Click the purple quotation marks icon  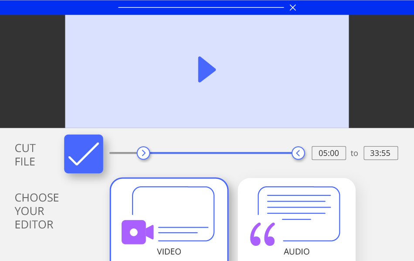(x=263, y=234)
